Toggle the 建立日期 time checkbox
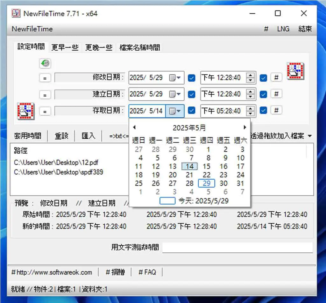The width and height of the screenshot is (326, 303). pos(263,94)
